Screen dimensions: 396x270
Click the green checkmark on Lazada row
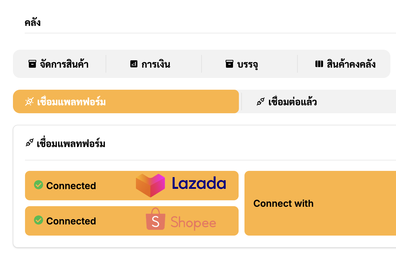39,185
